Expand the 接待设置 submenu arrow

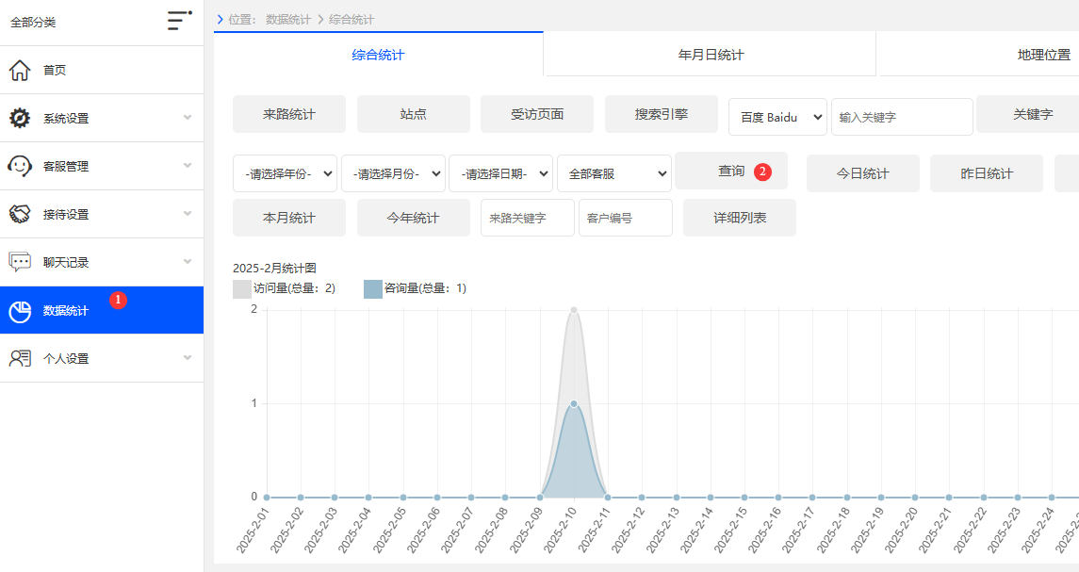click(x=188, y=214)
